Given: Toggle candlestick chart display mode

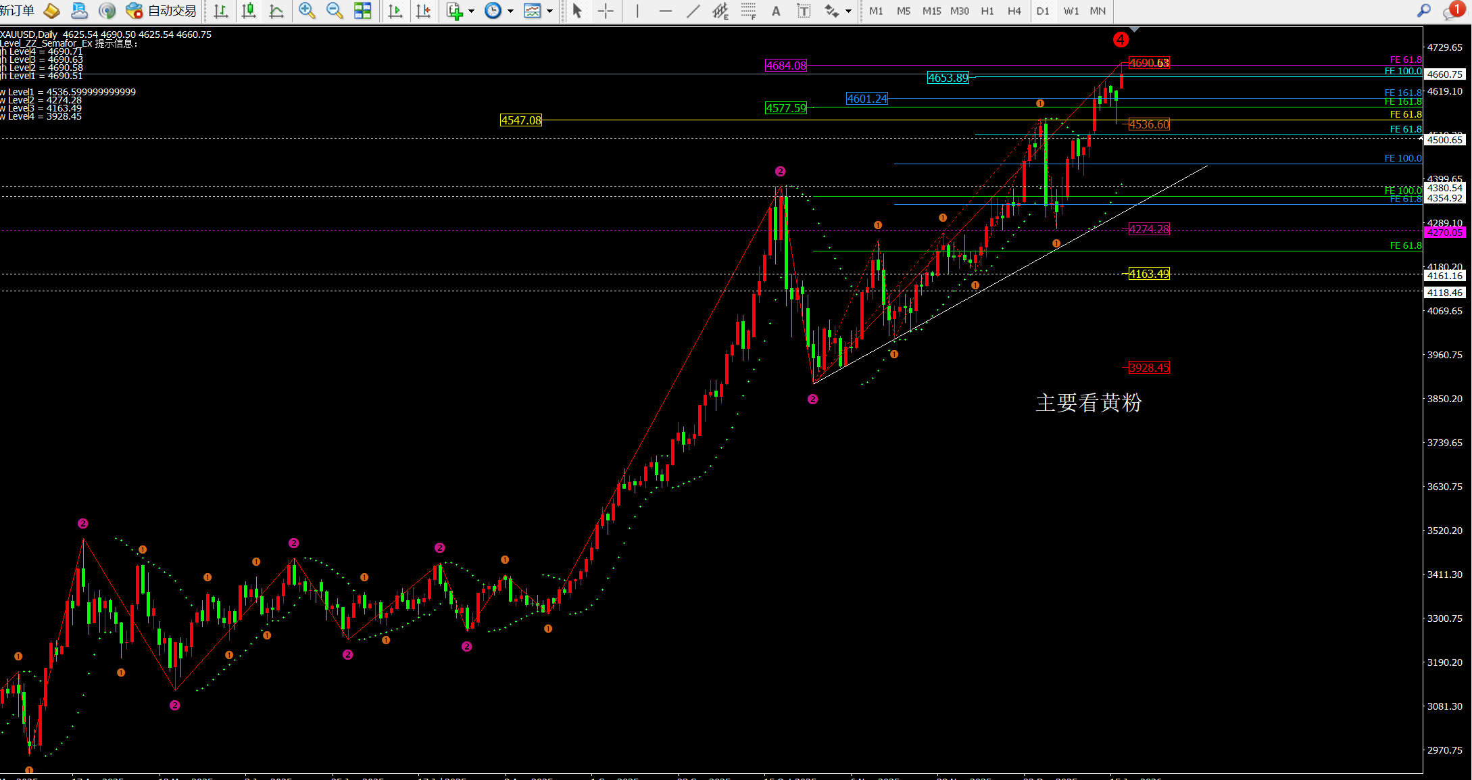Looking at the screenshot, I should [x=249, y=11].
